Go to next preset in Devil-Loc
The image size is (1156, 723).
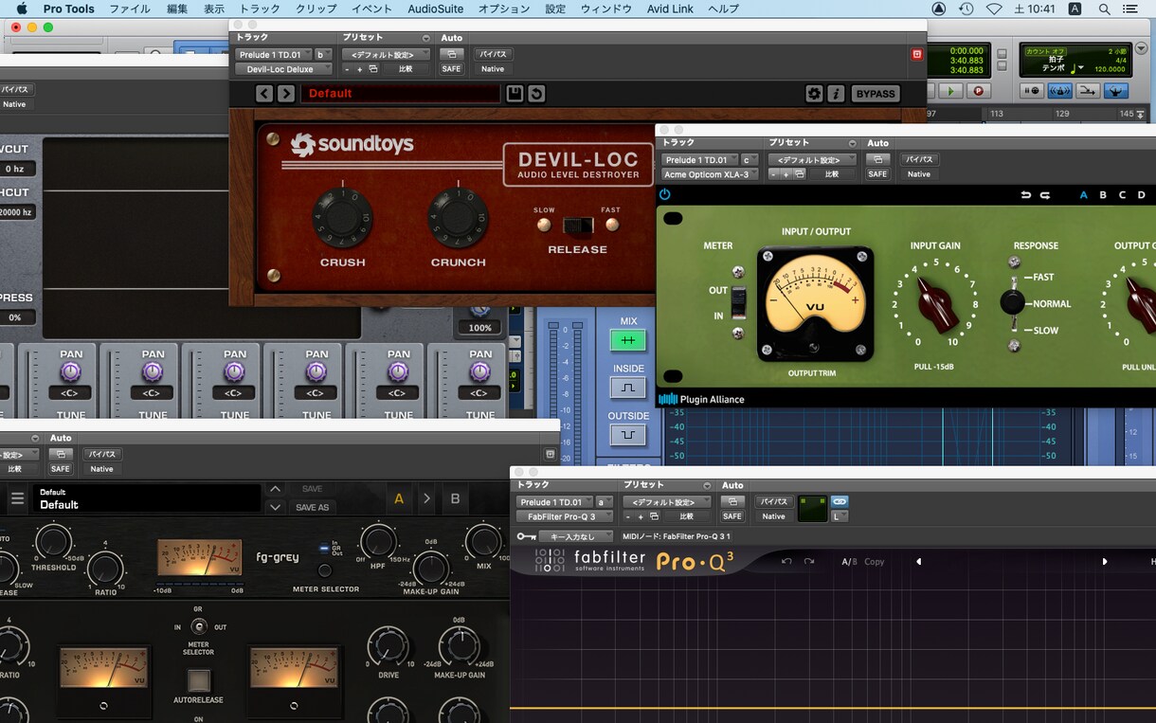coord(285,93)
